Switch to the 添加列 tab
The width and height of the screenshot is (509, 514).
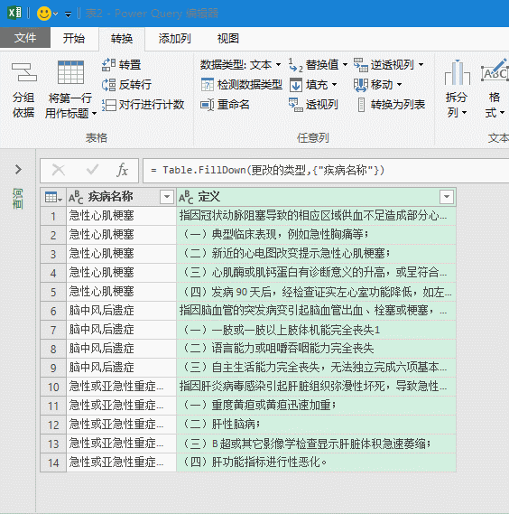coord(174,39)
